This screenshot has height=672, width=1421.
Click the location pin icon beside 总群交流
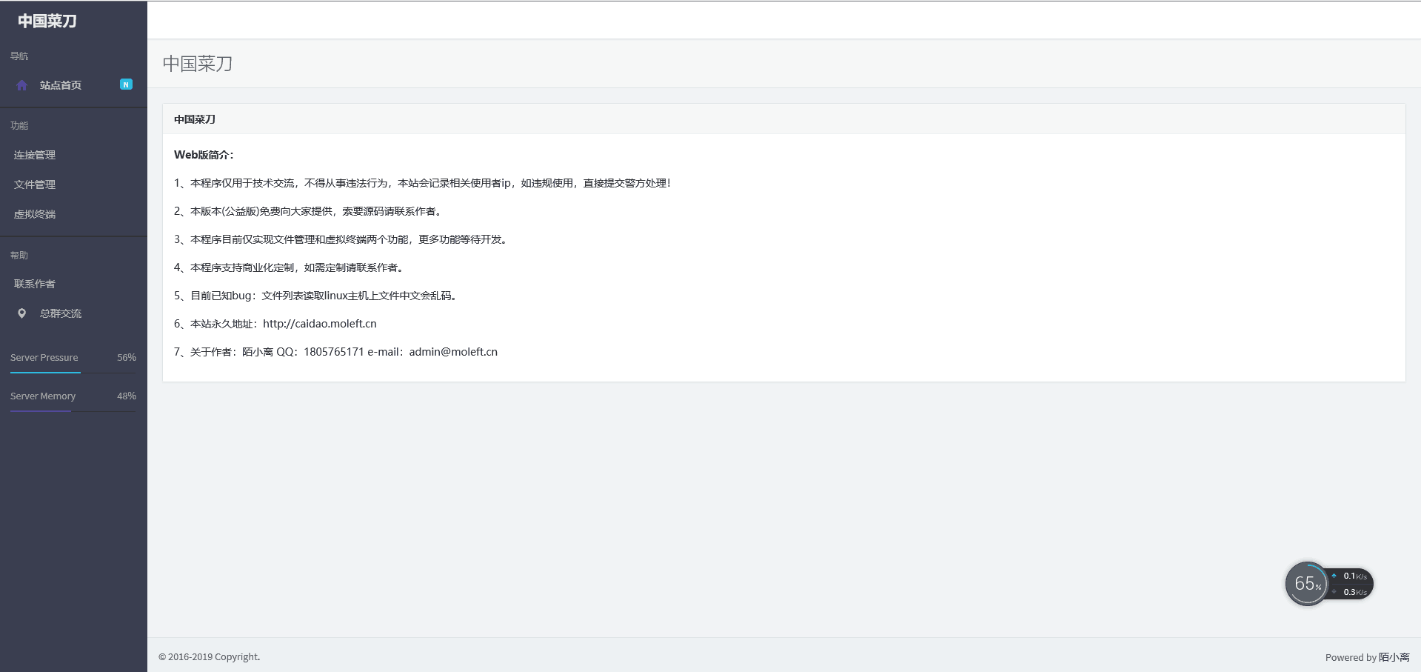(x=21, y=313)
